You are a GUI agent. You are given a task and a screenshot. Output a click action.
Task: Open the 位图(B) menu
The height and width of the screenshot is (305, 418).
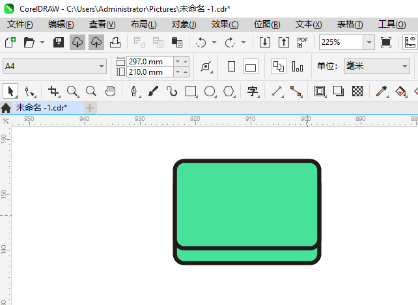point(267,25)
